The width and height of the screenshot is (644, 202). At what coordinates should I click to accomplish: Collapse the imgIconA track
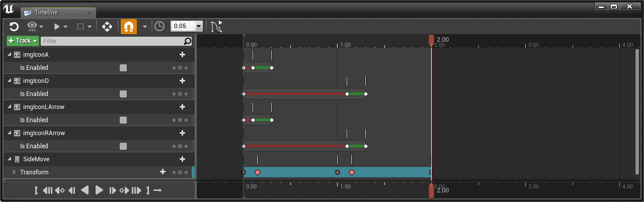[x=10, y=54]
